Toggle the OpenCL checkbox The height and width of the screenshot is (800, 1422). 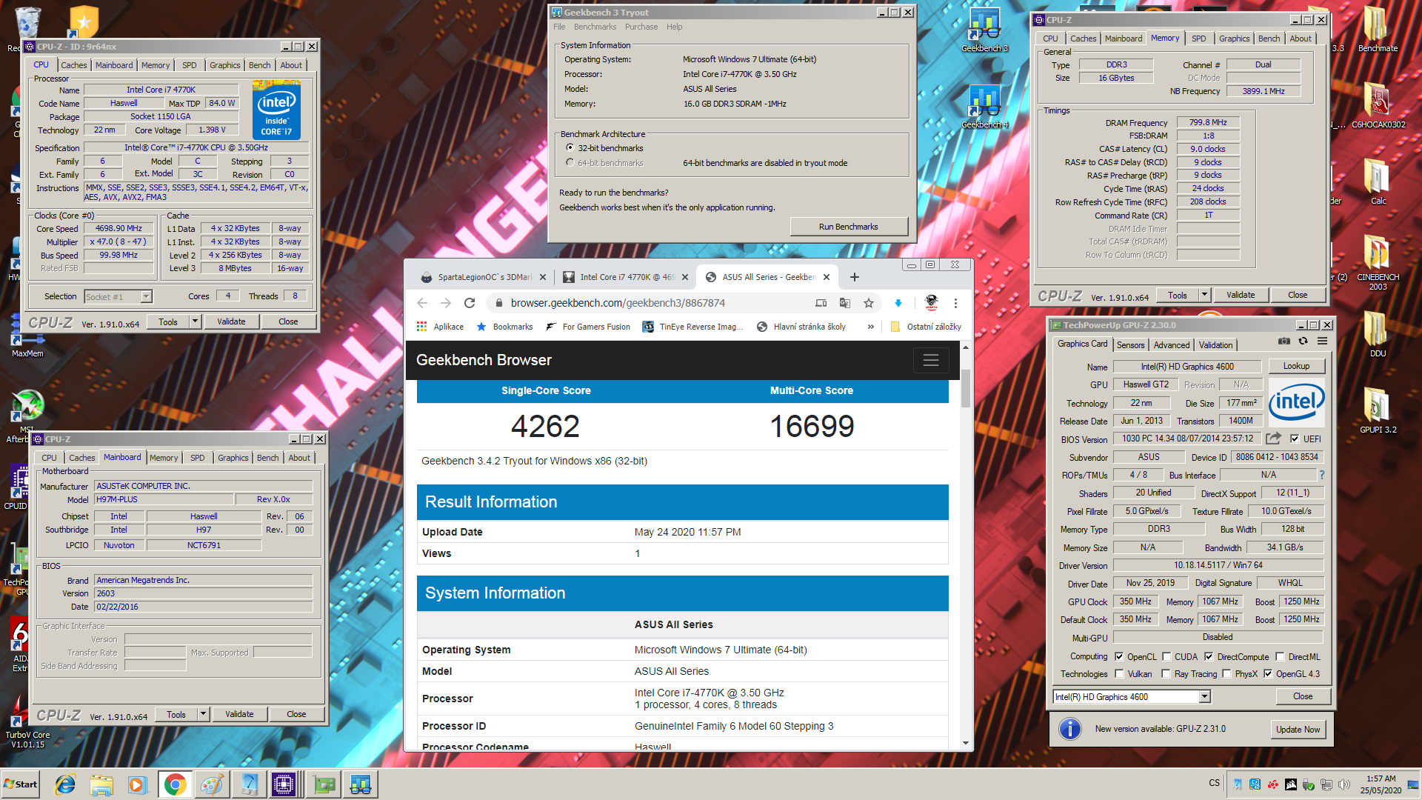(1119, 656)
